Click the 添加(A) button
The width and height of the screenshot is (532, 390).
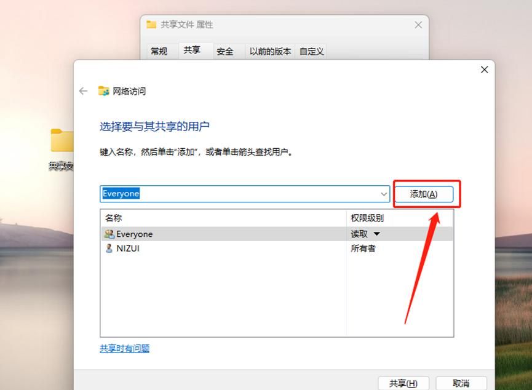pyautogui.click(x=426, y=194)
